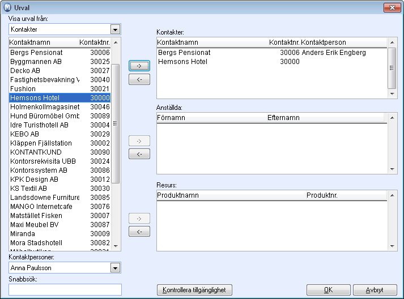This screenshot has width=404, height=299.
Task: Click left contact list scroll up arrow
Action: tap(116, 42)
